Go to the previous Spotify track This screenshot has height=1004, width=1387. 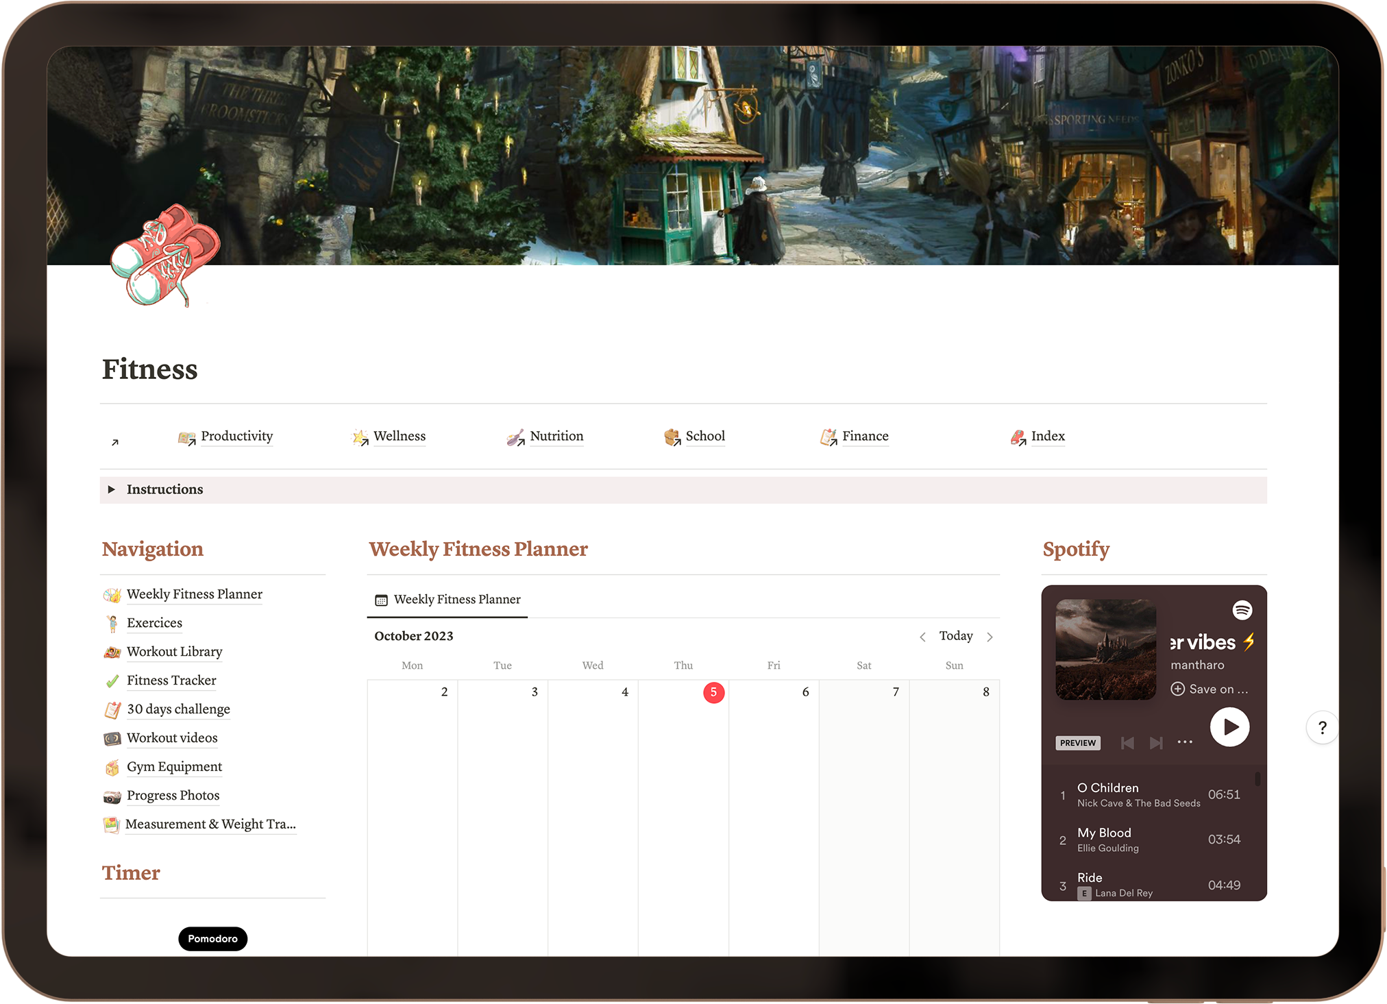1127,743
